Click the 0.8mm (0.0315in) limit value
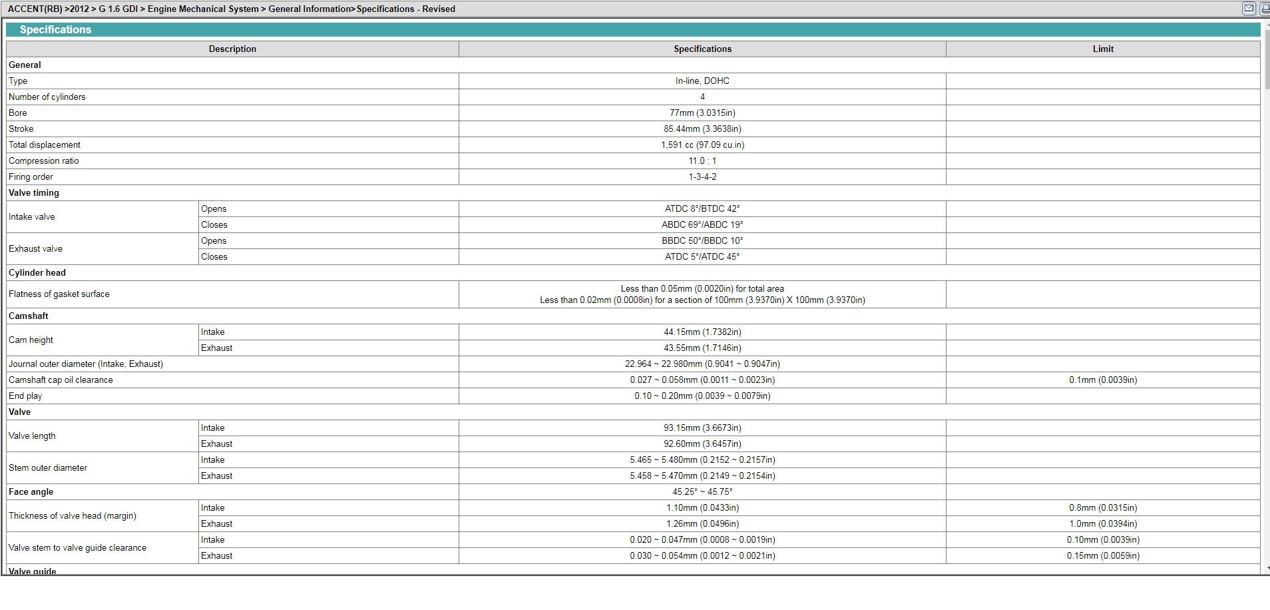 1103,507
